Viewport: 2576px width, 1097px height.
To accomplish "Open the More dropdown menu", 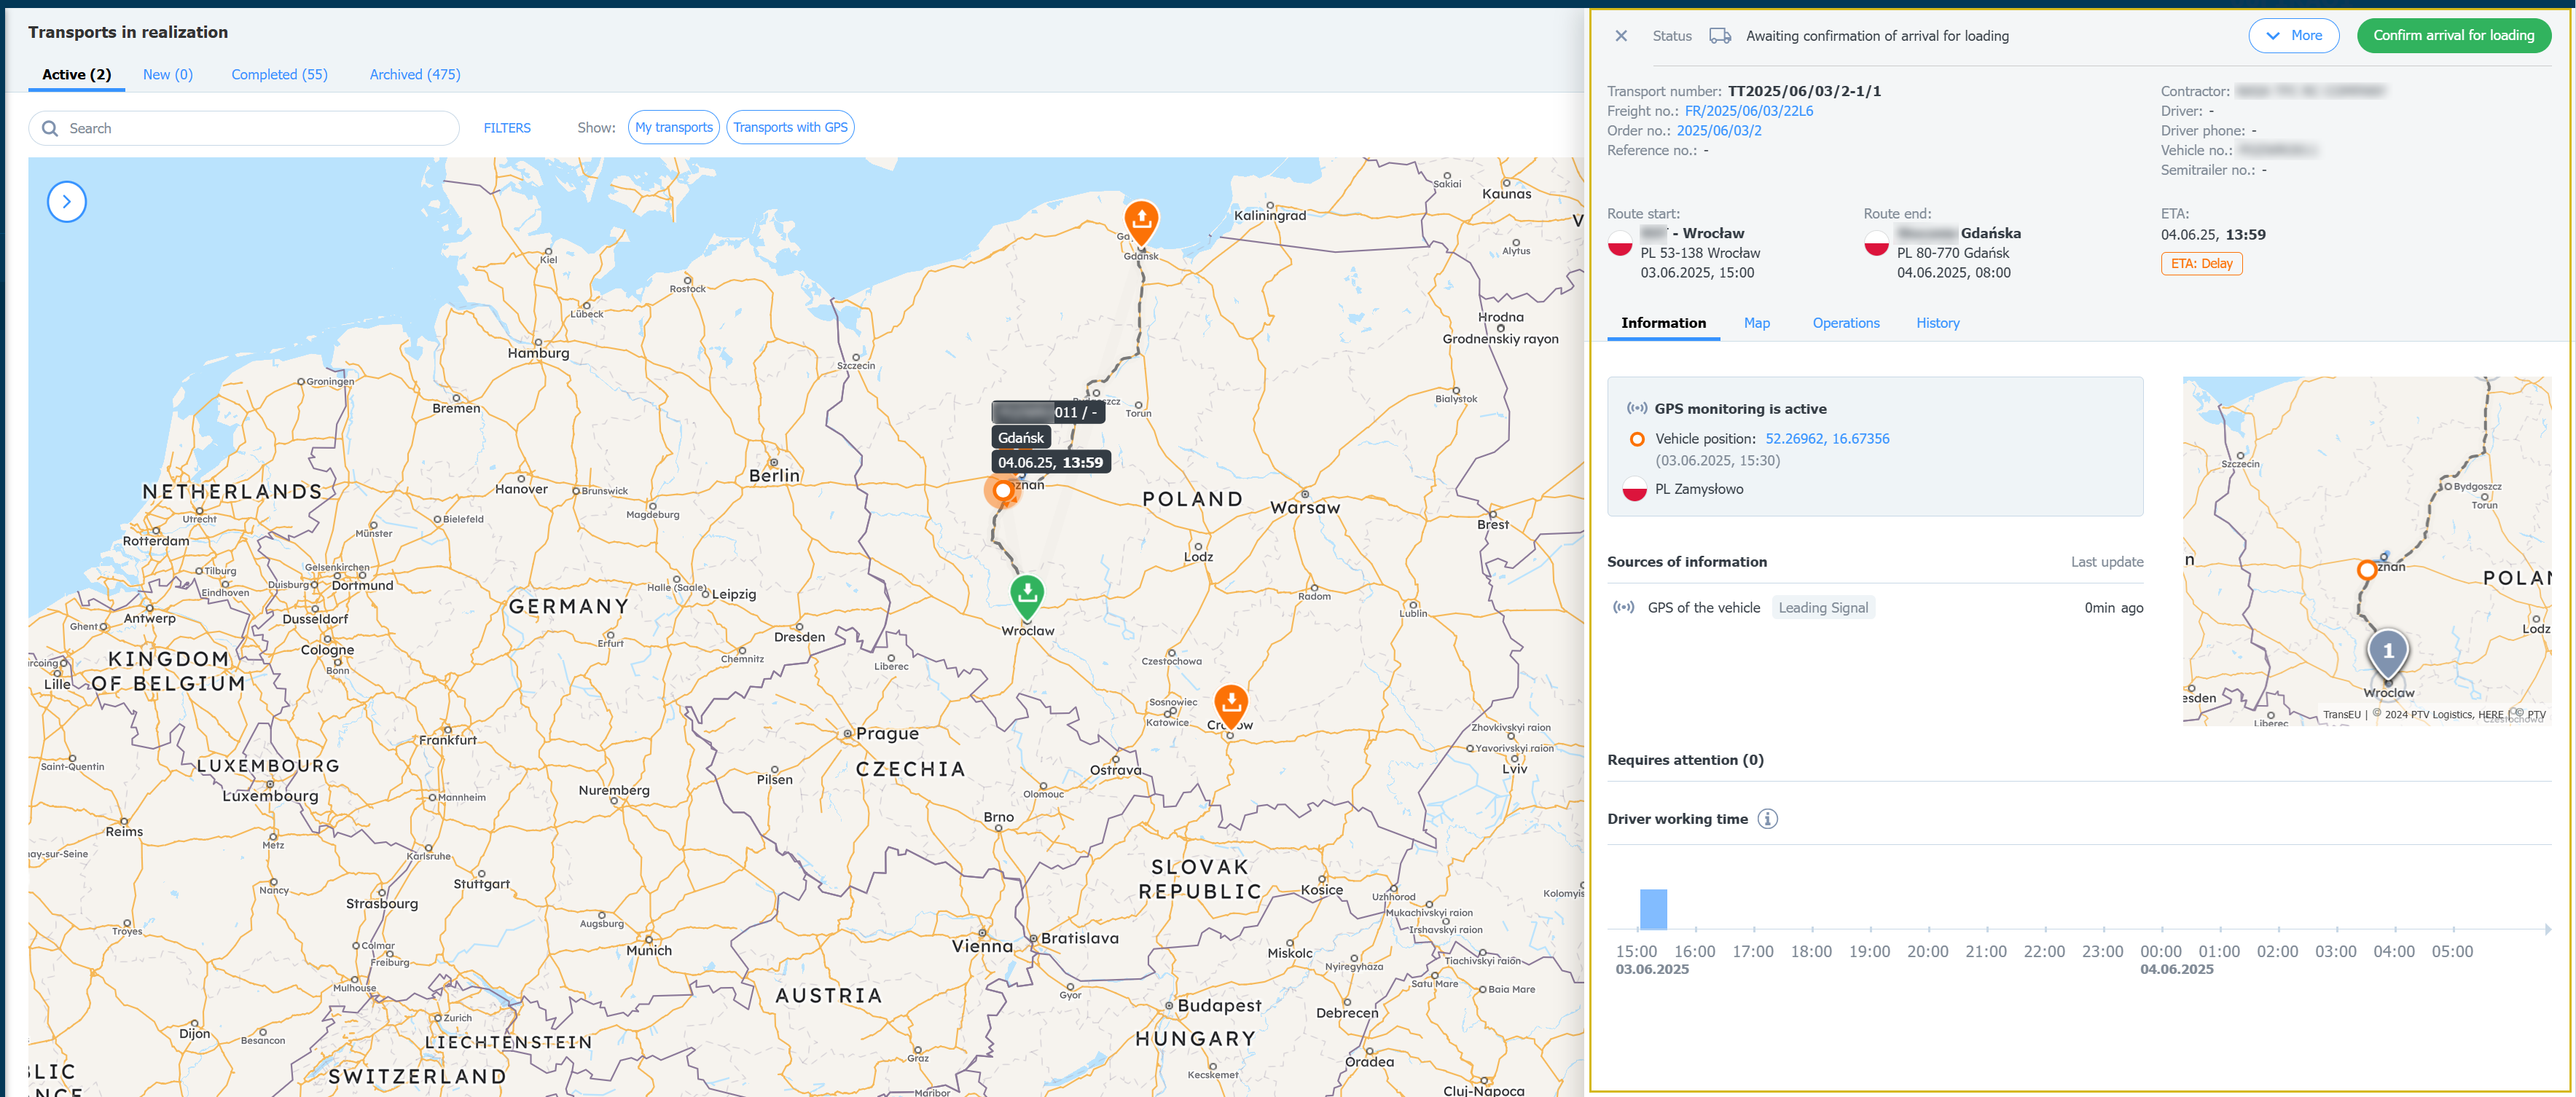I will click(x=2293, y=35).
